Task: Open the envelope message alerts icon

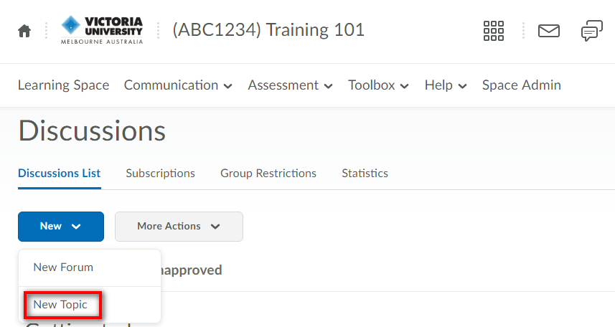Action: [549, 31]
